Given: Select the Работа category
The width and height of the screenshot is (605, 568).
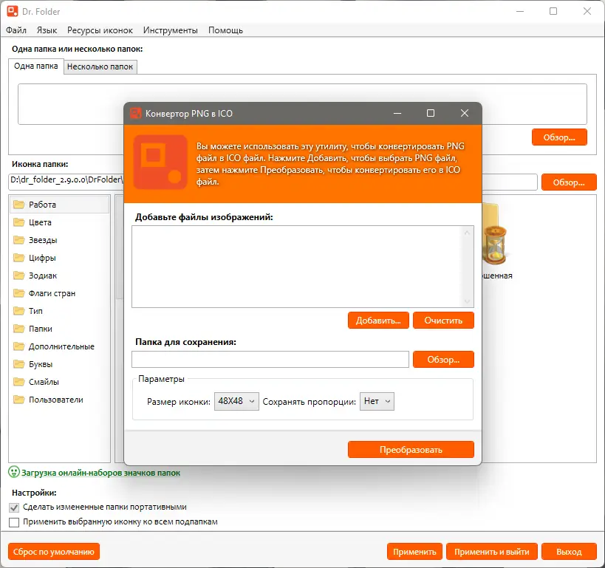Looking at the screenshot, I should (x=60, y=205).
